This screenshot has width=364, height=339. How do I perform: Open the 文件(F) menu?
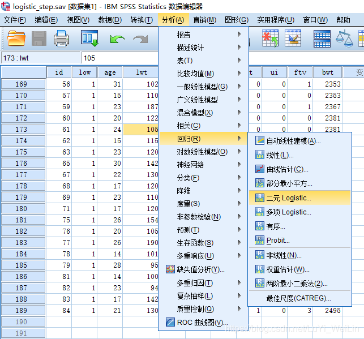tap(15, 20)
